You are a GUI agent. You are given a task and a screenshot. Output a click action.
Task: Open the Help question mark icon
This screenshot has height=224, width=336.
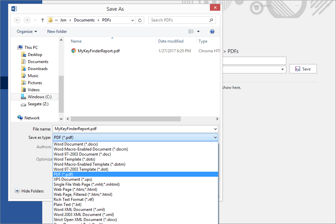point(212,32)
